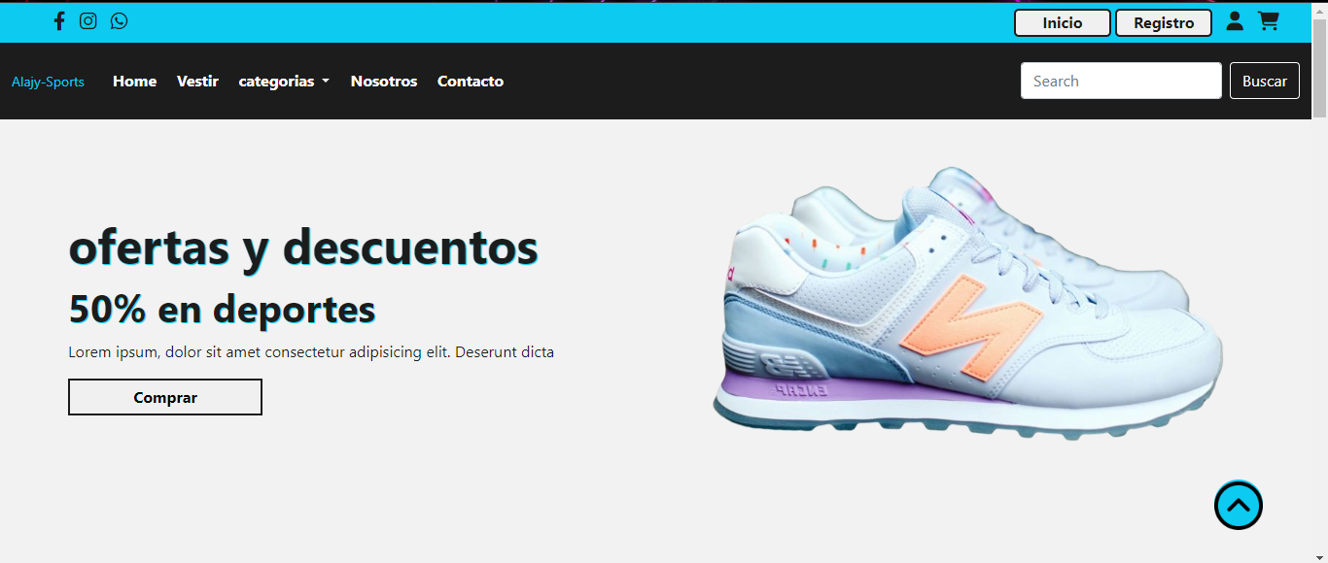The width and height of the screenshot is (1328, 563).
Task: Open the Instagram profile icon
Action: 88,21
